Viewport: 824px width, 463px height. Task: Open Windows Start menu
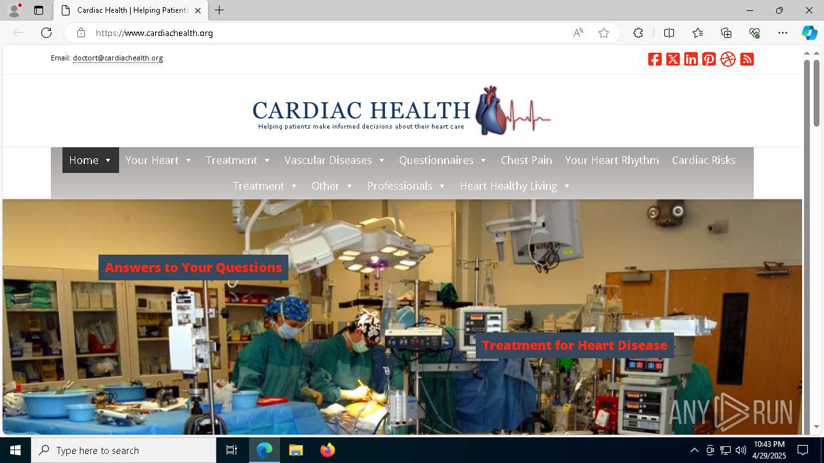(x=15, y=450)
